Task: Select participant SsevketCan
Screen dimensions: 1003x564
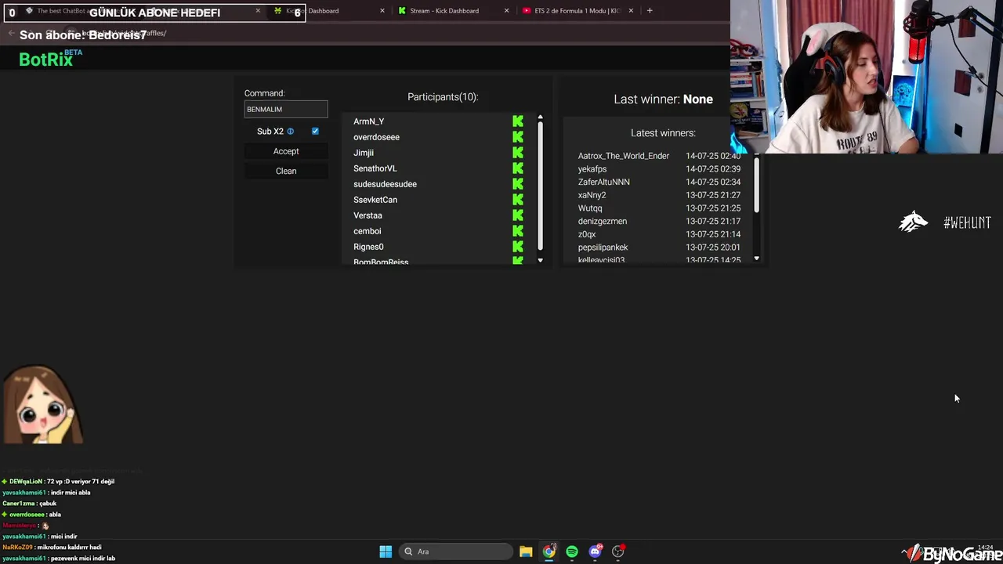Action: tap(375, 200)
